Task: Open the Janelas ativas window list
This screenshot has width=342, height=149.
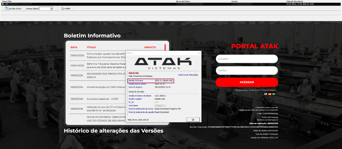Action: click(13, 9)
